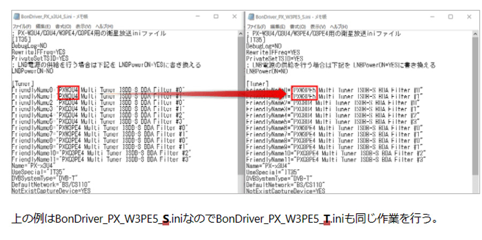Click the FriendlyName3 line in the x3U4_S.ini window
This screenshot has width=482, height=240.
click(x=98, y=108)
